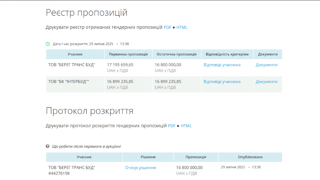Image resolution: width=320 pixels, height=180 pixels.
Task: Open PDF of the received proposals registry
Action: click(167, 27)
